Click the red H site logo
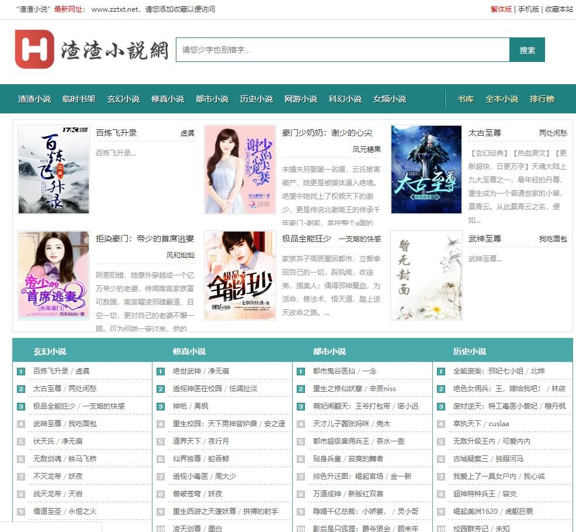 pyautogui.click(x=34, y=50)
